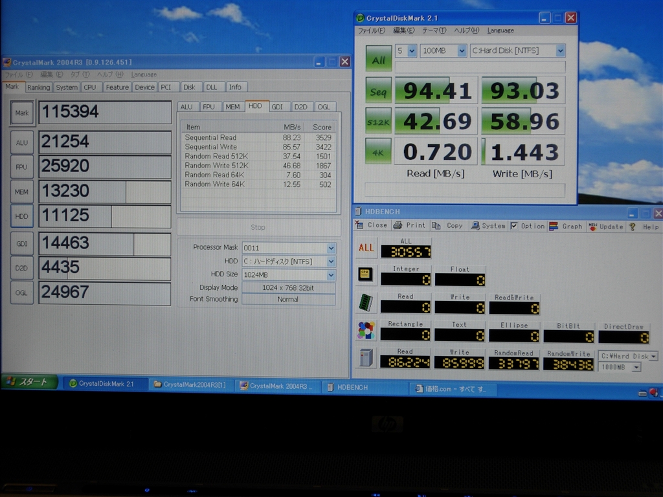663x497 pixels.
Task: Click the FPU benchmark button in CrystalMark
Action: coord(22,167)
